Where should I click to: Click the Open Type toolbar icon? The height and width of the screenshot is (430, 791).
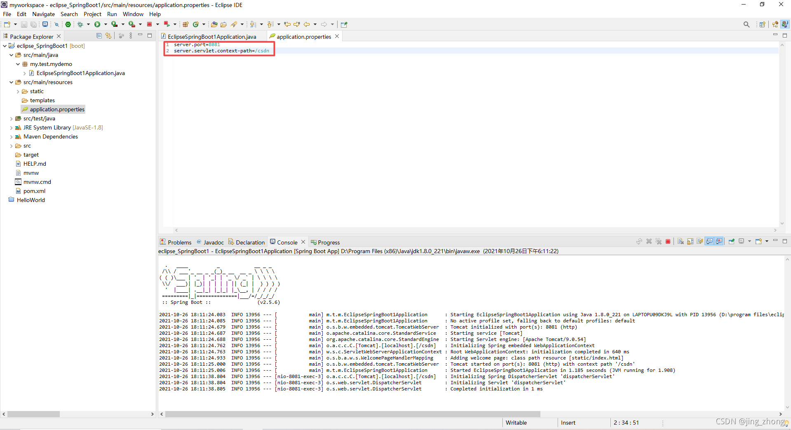click(x=214, y=24)
